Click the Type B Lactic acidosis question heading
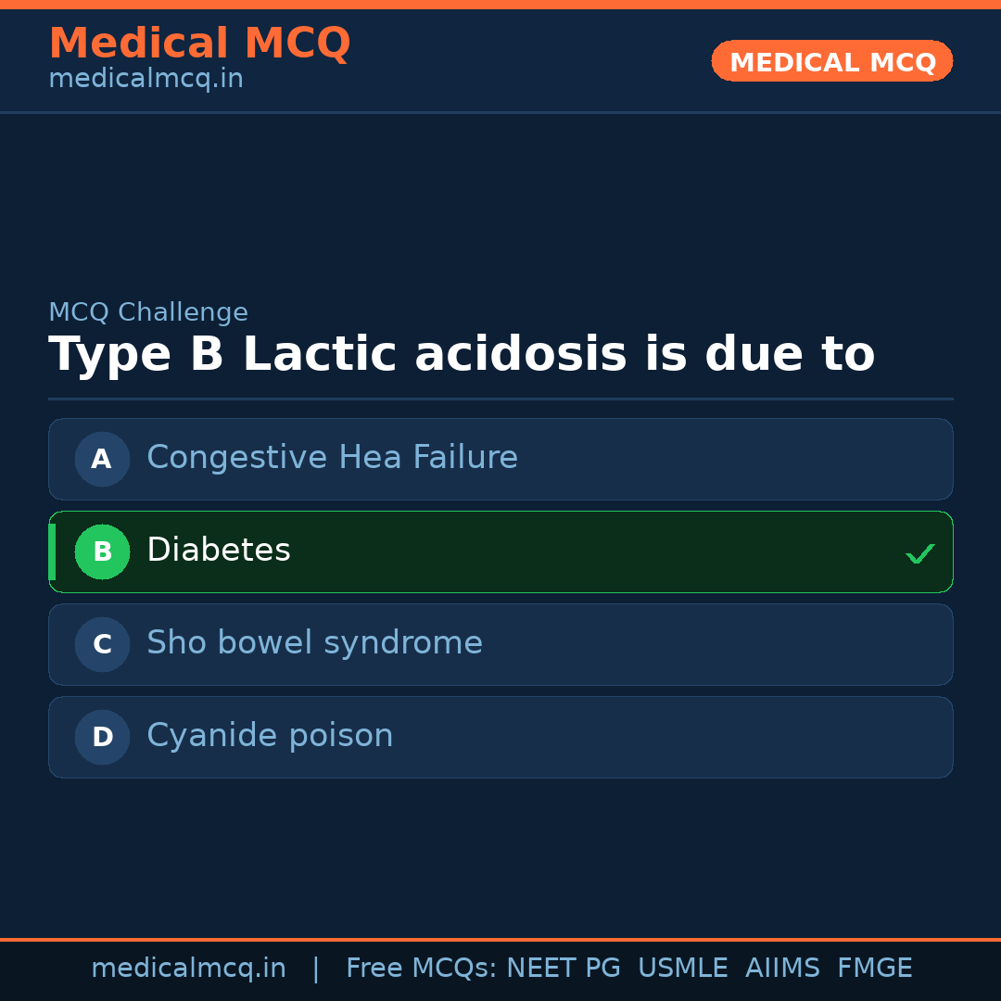The image size is (1001, 1001). 462,355
